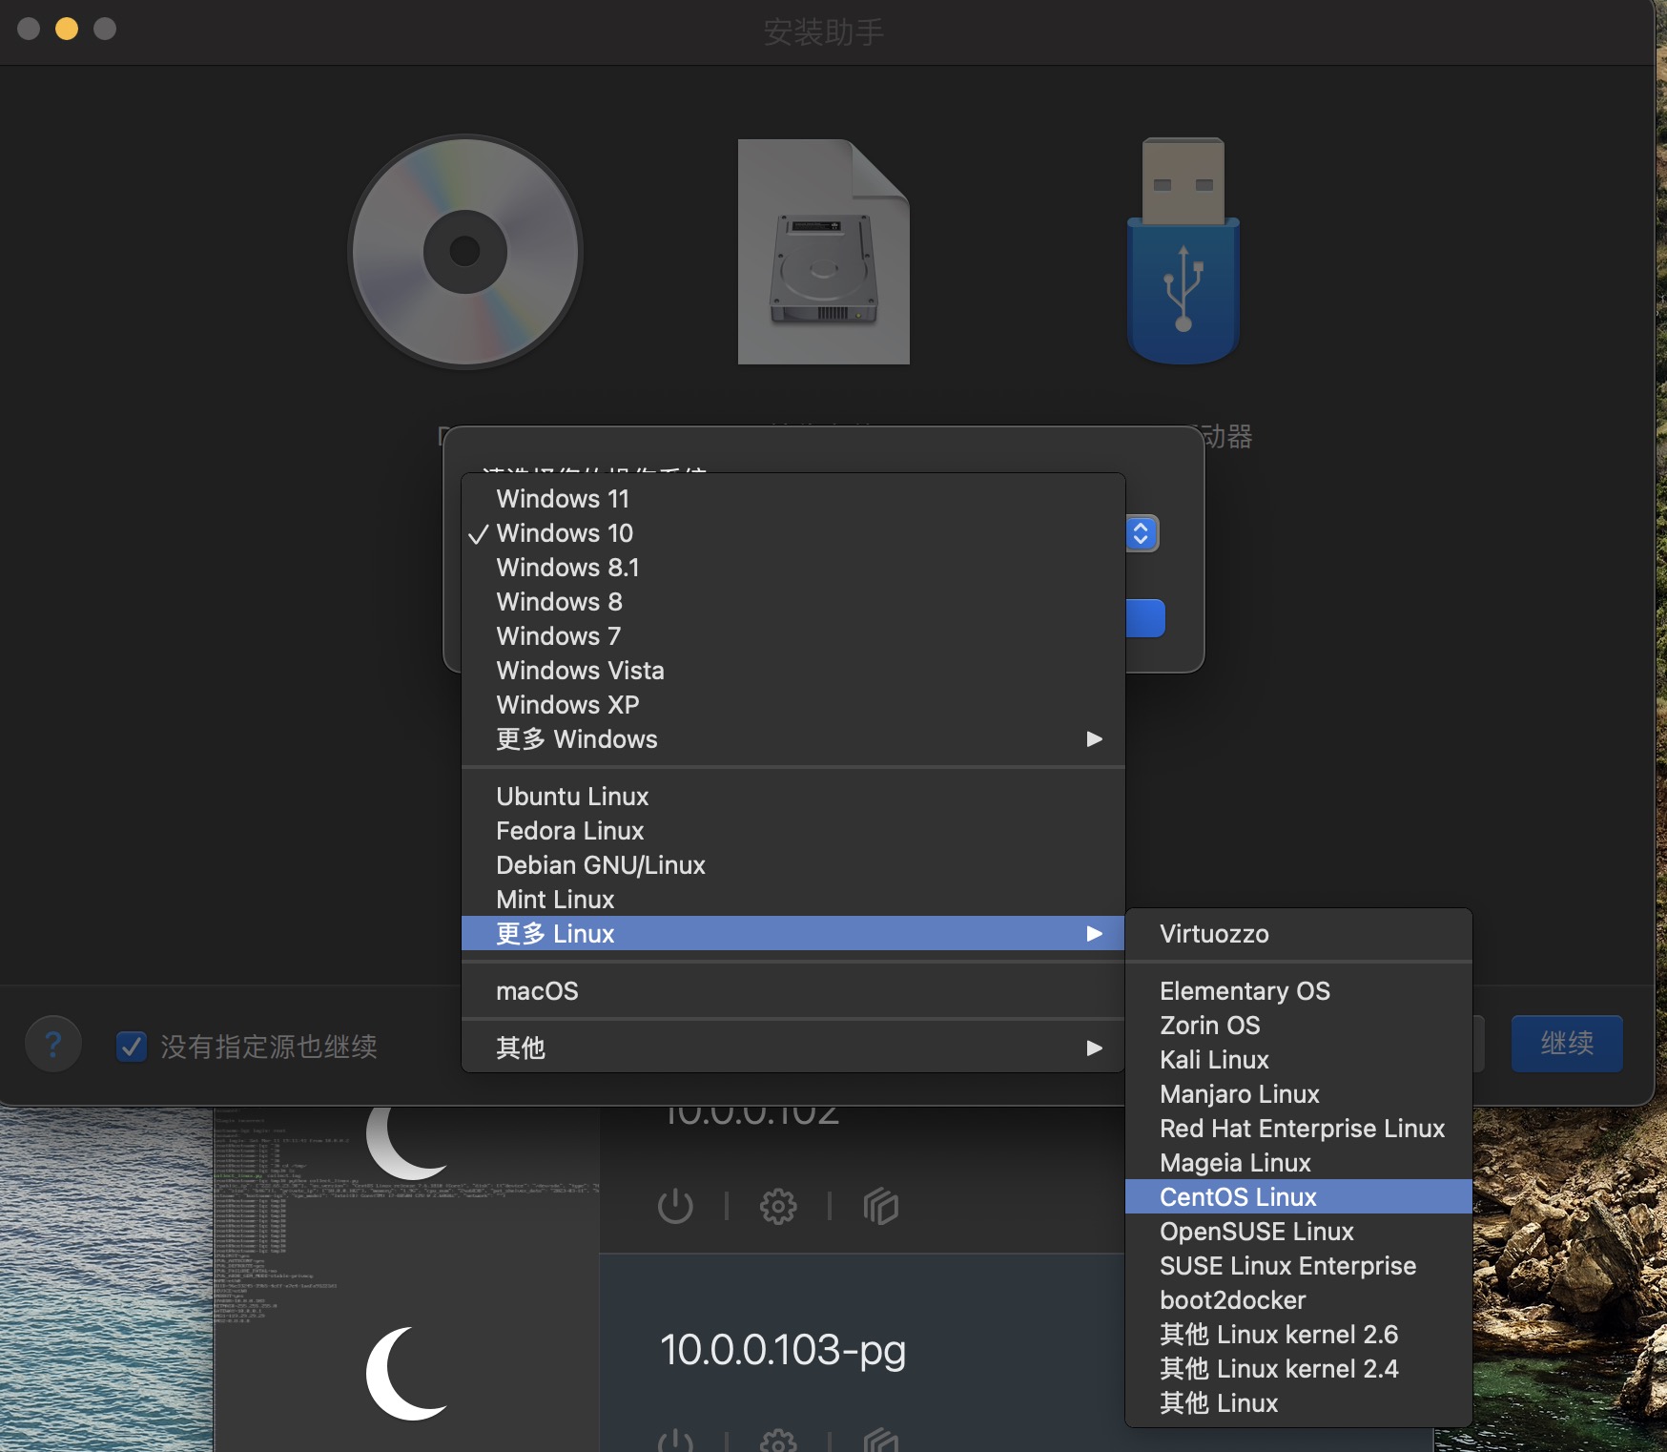This screenshot has width=1667, height=1452.
Task: Select the Windows 8 option
Action: [x=793, y=602]
